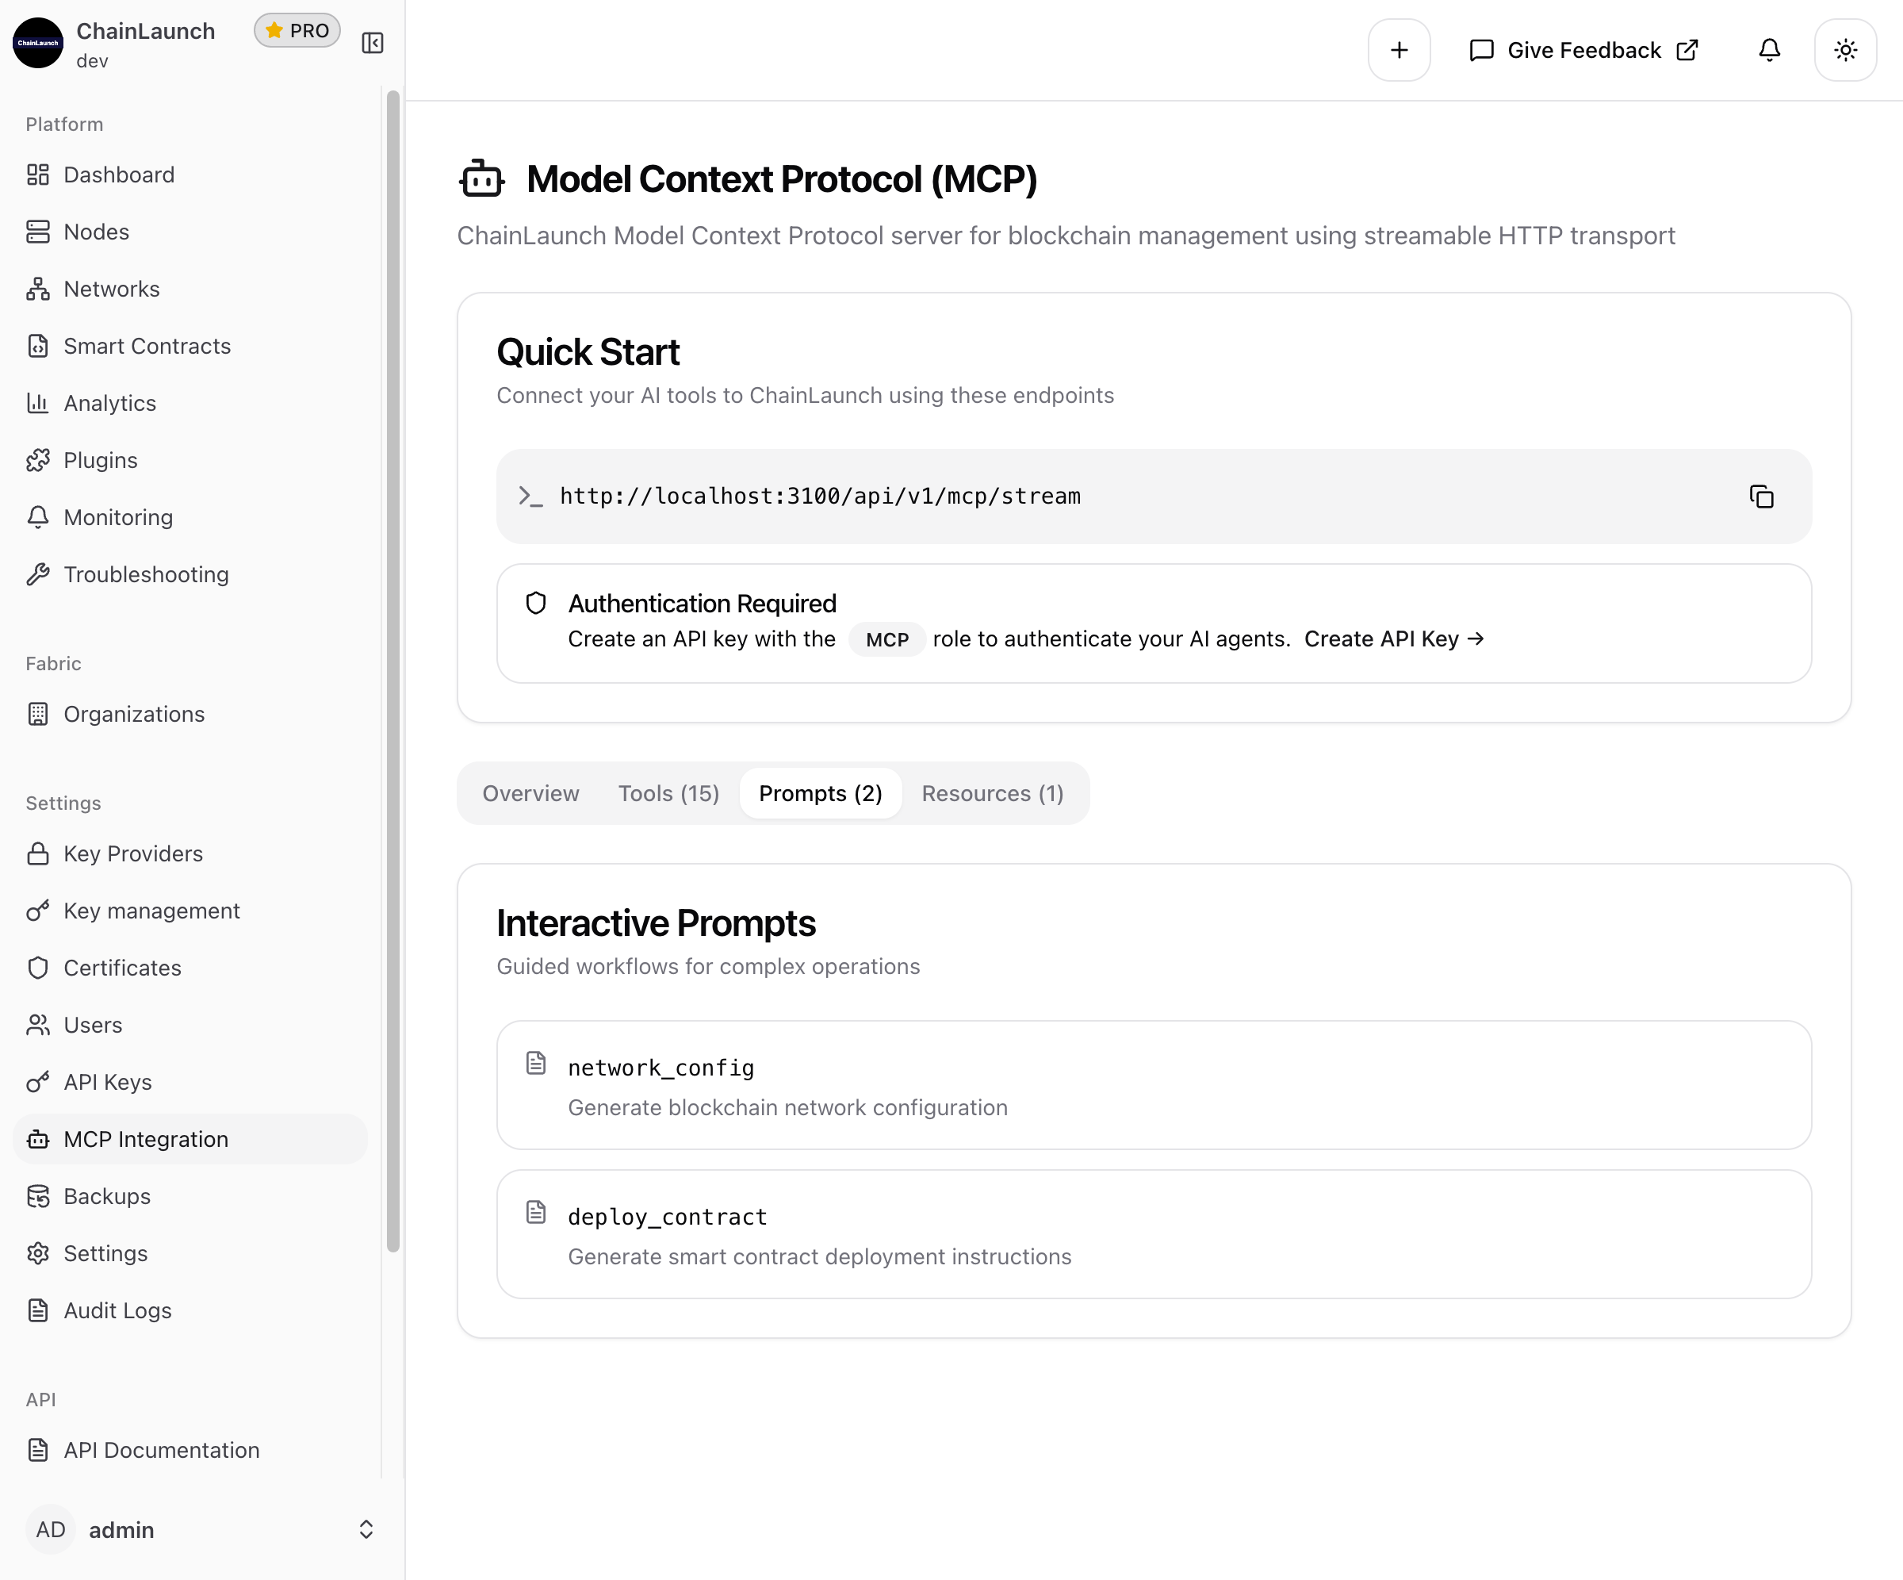Click the Certificates shield icon
The image size is (1903, 1580).
[38, 968]
